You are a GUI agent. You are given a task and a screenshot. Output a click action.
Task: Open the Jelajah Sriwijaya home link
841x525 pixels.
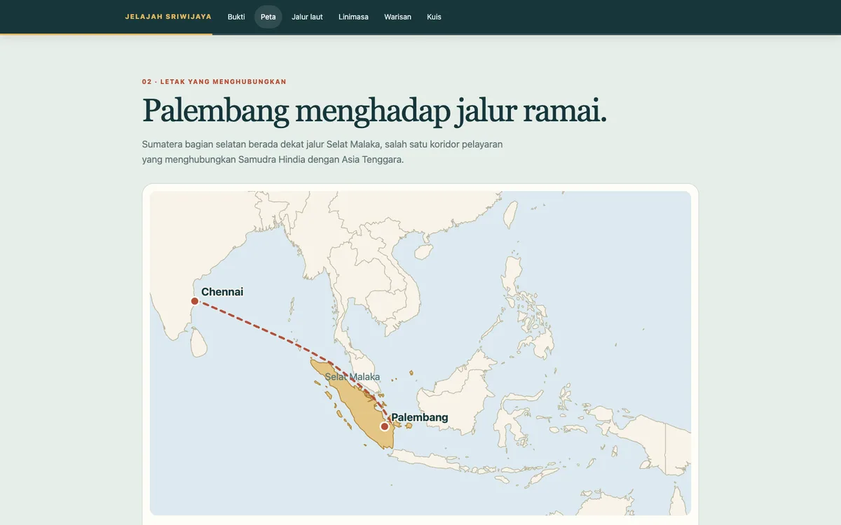click(168, 17)
